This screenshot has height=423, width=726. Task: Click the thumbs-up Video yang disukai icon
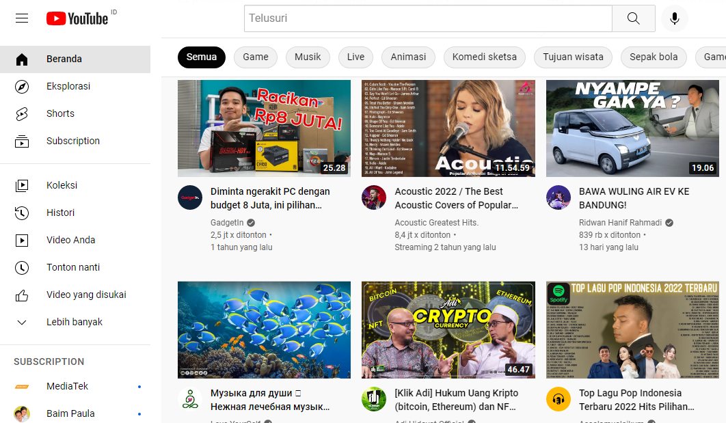pyautogui.click(x=22, y=295)
